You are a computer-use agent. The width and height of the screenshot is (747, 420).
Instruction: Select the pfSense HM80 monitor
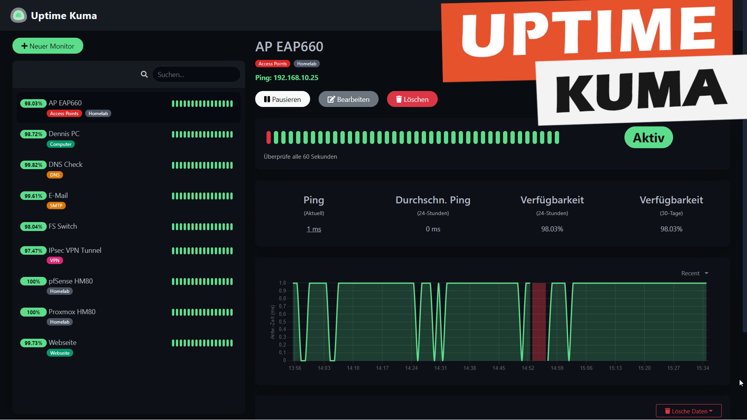click(70, 281)
